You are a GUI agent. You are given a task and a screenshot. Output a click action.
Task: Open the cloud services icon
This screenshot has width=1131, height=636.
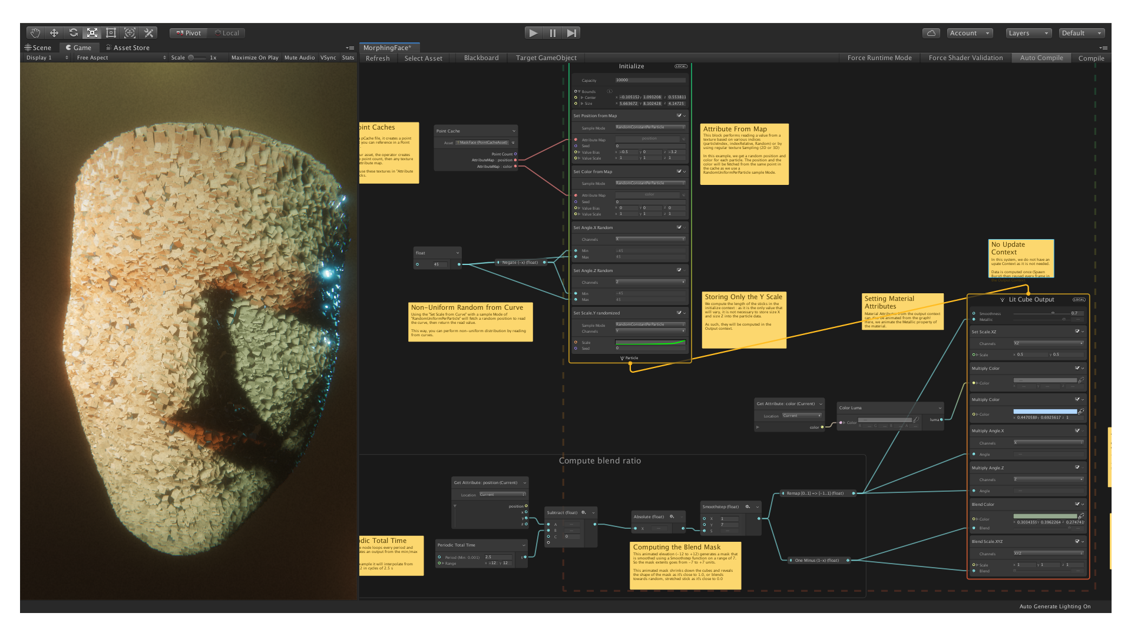click(931, 33)
